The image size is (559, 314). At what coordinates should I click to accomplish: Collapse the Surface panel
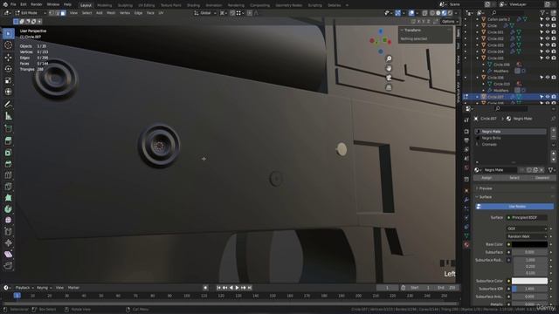[485, 197]
